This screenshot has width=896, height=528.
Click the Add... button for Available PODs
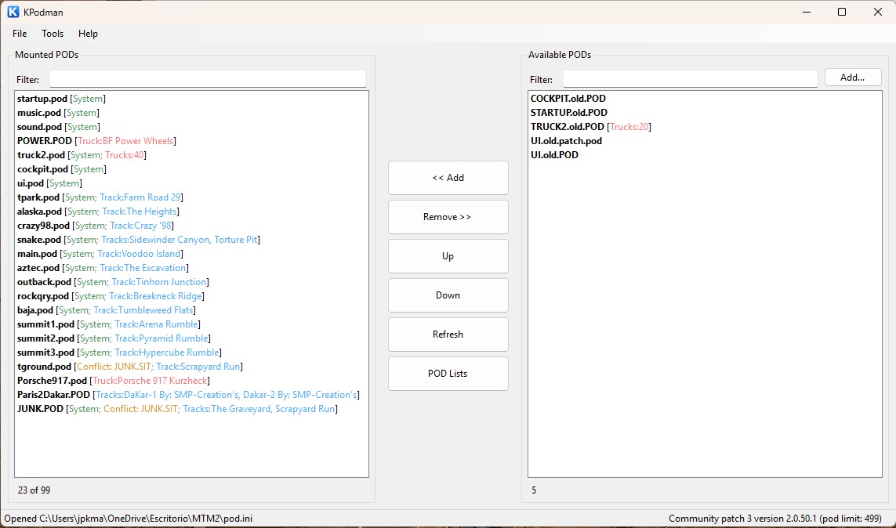pyautogui.click(x=853, y=78)
